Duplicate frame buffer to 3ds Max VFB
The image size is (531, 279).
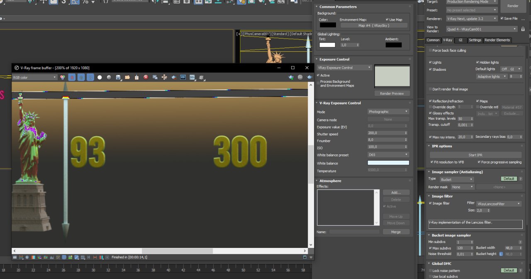point(155,77)
